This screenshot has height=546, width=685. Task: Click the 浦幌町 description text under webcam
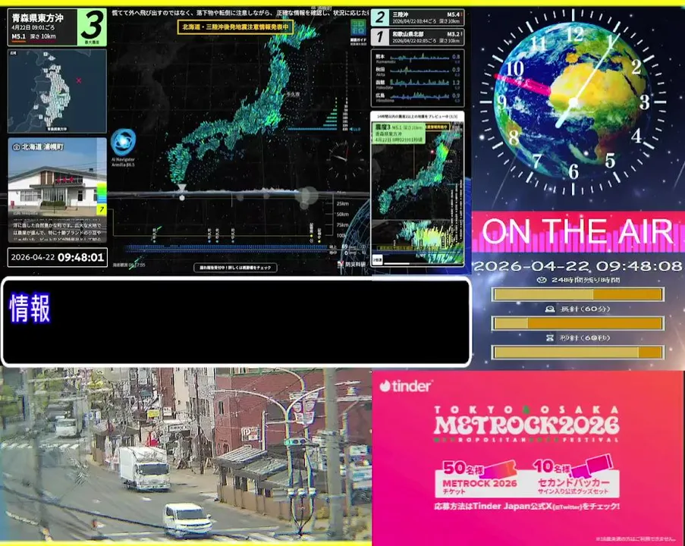click(57, 232)
